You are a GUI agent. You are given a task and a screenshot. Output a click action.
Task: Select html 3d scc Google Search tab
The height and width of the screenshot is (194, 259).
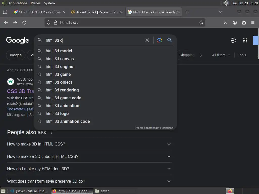(154, 12)
